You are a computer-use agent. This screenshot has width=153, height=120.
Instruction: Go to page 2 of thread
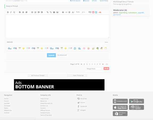pyautogui.click(x=89, y=64)
